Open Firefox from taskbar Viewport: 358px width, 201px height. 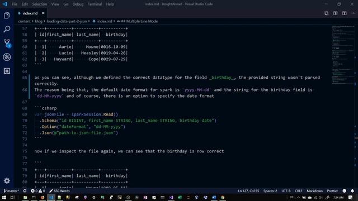tap(43, 197)
